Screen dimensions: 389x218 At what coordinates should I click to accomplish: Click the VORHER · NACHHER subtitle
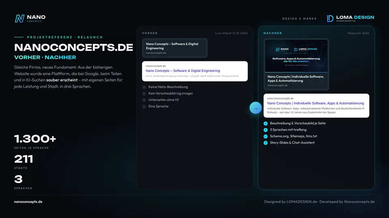(45, 57)
